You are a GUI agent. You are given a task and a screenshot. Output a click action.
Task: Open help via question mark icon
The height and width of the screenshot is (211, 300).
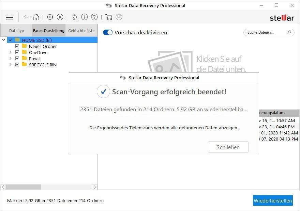[x=94, y=17]
